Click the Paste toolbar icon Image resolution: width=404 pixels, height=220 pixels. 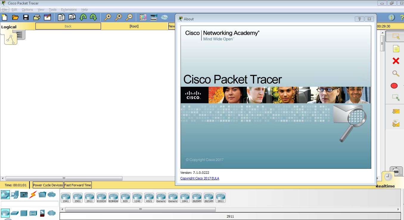pyautogui.click(x=72, y=17)
